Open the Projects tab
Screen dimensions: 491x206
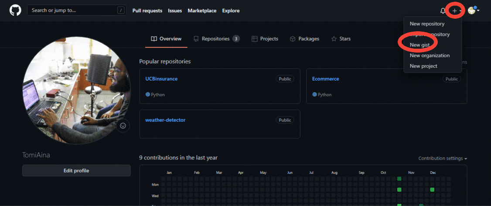[265, 39]
